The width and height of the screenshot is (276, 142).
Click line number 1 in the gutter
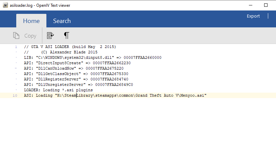[16, 47]
